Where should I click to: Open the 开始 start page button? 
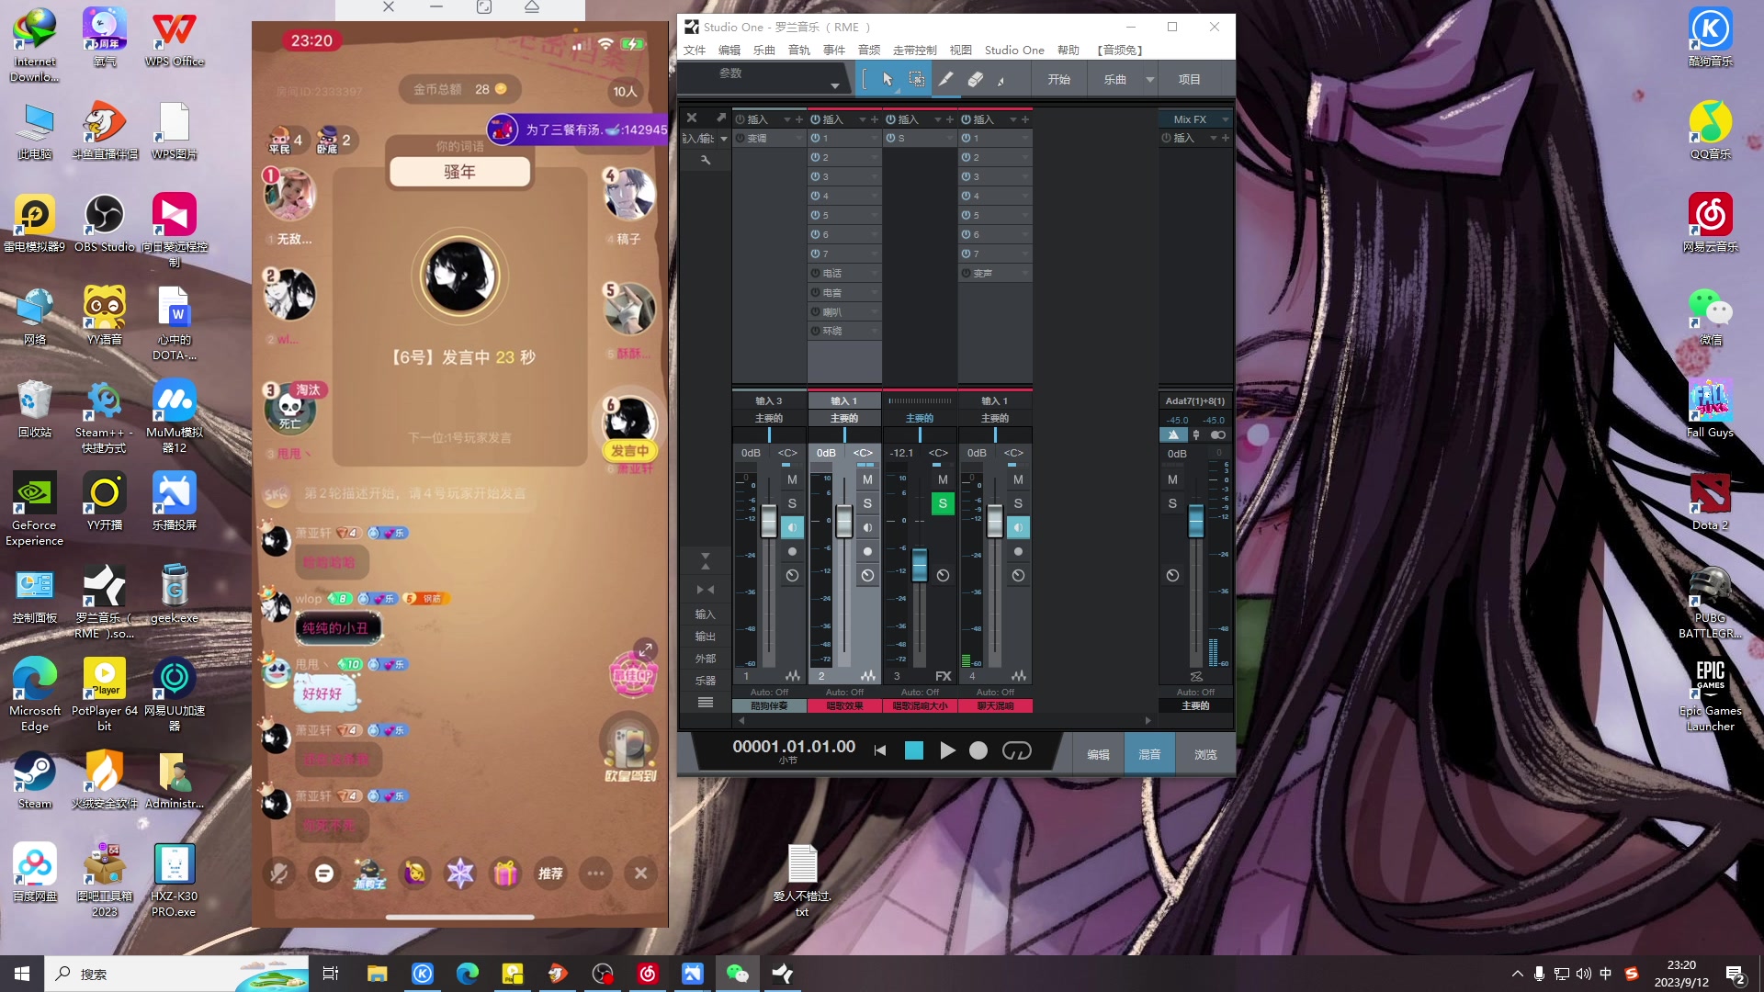coord(1059,80)
